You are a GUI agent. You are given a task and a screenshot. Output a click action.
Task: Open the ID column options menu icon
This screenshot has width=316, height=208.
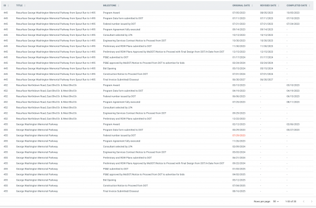pos(8,5)
